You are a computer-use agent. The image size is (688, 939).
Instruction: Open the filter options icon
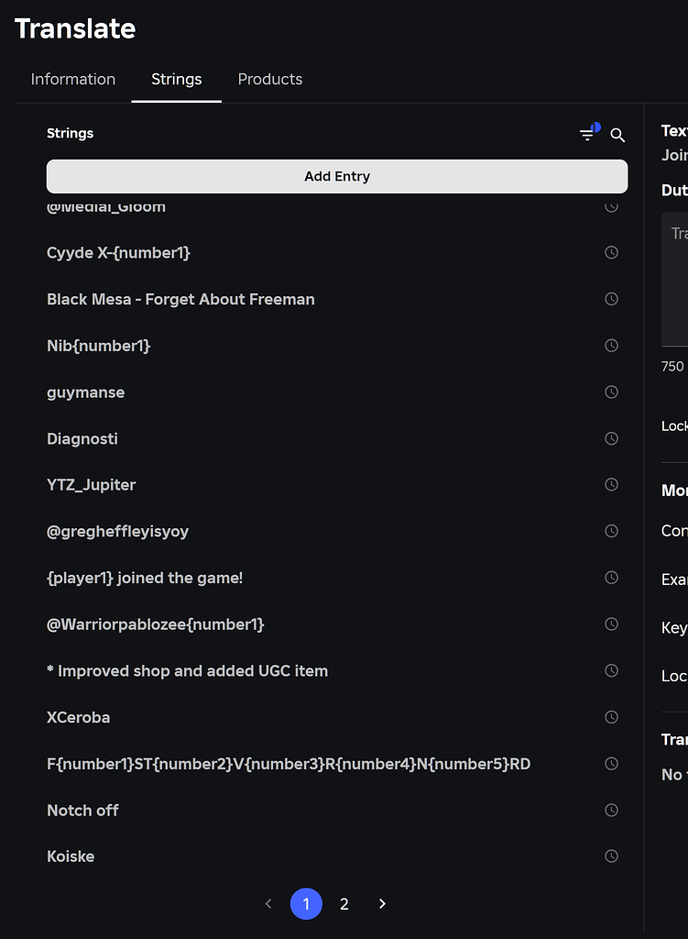point(588,134)
